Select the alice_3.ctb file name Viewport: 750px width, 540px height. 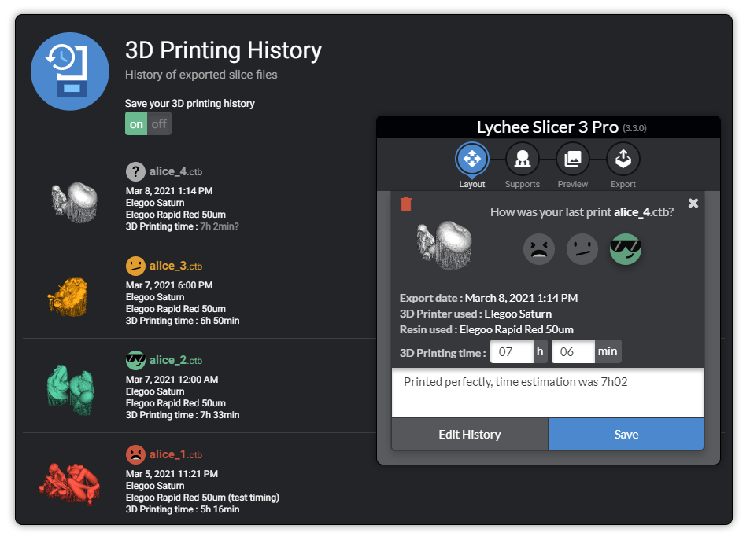175,266
